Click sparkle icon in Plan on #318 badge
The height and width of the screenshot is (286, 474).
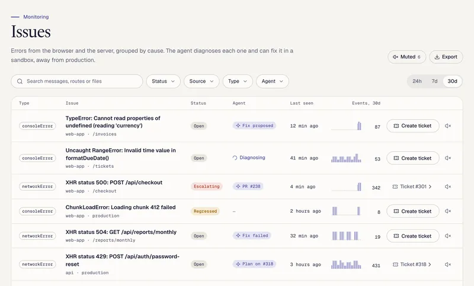(x=238, y=264)
